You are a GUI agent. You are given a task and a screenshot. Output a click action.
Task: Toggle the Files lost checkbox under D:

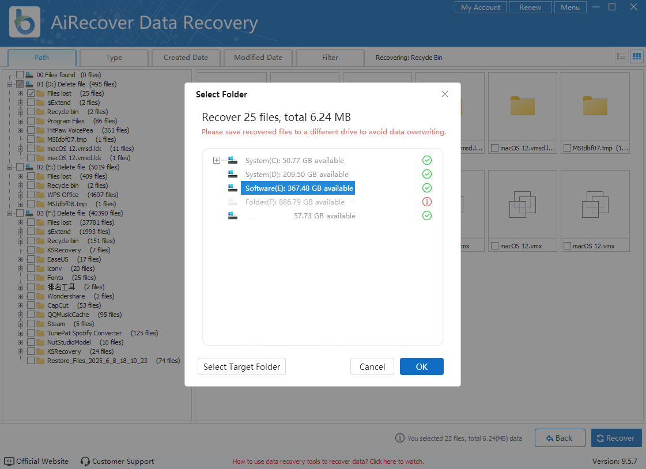31,93
